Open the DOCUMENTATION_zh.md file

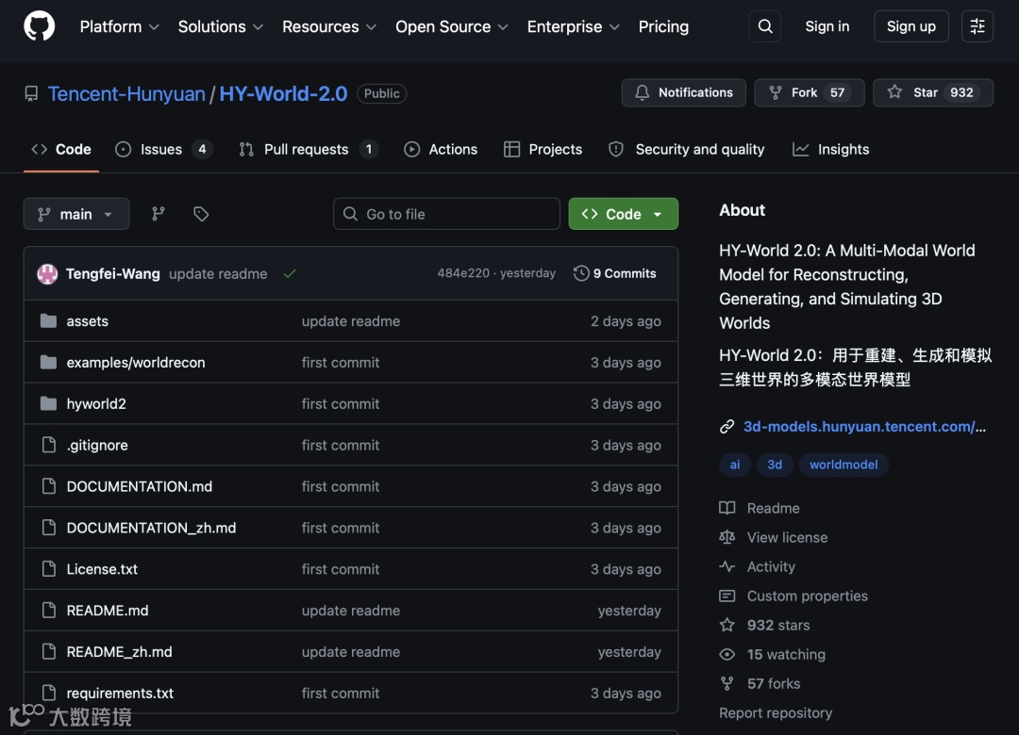click(151, 528)
